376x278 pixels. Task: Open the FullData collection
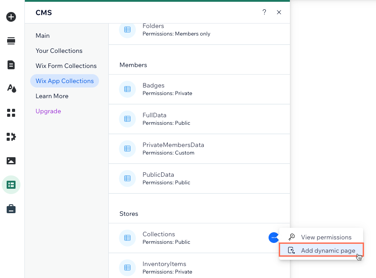[x=199, y=119]
